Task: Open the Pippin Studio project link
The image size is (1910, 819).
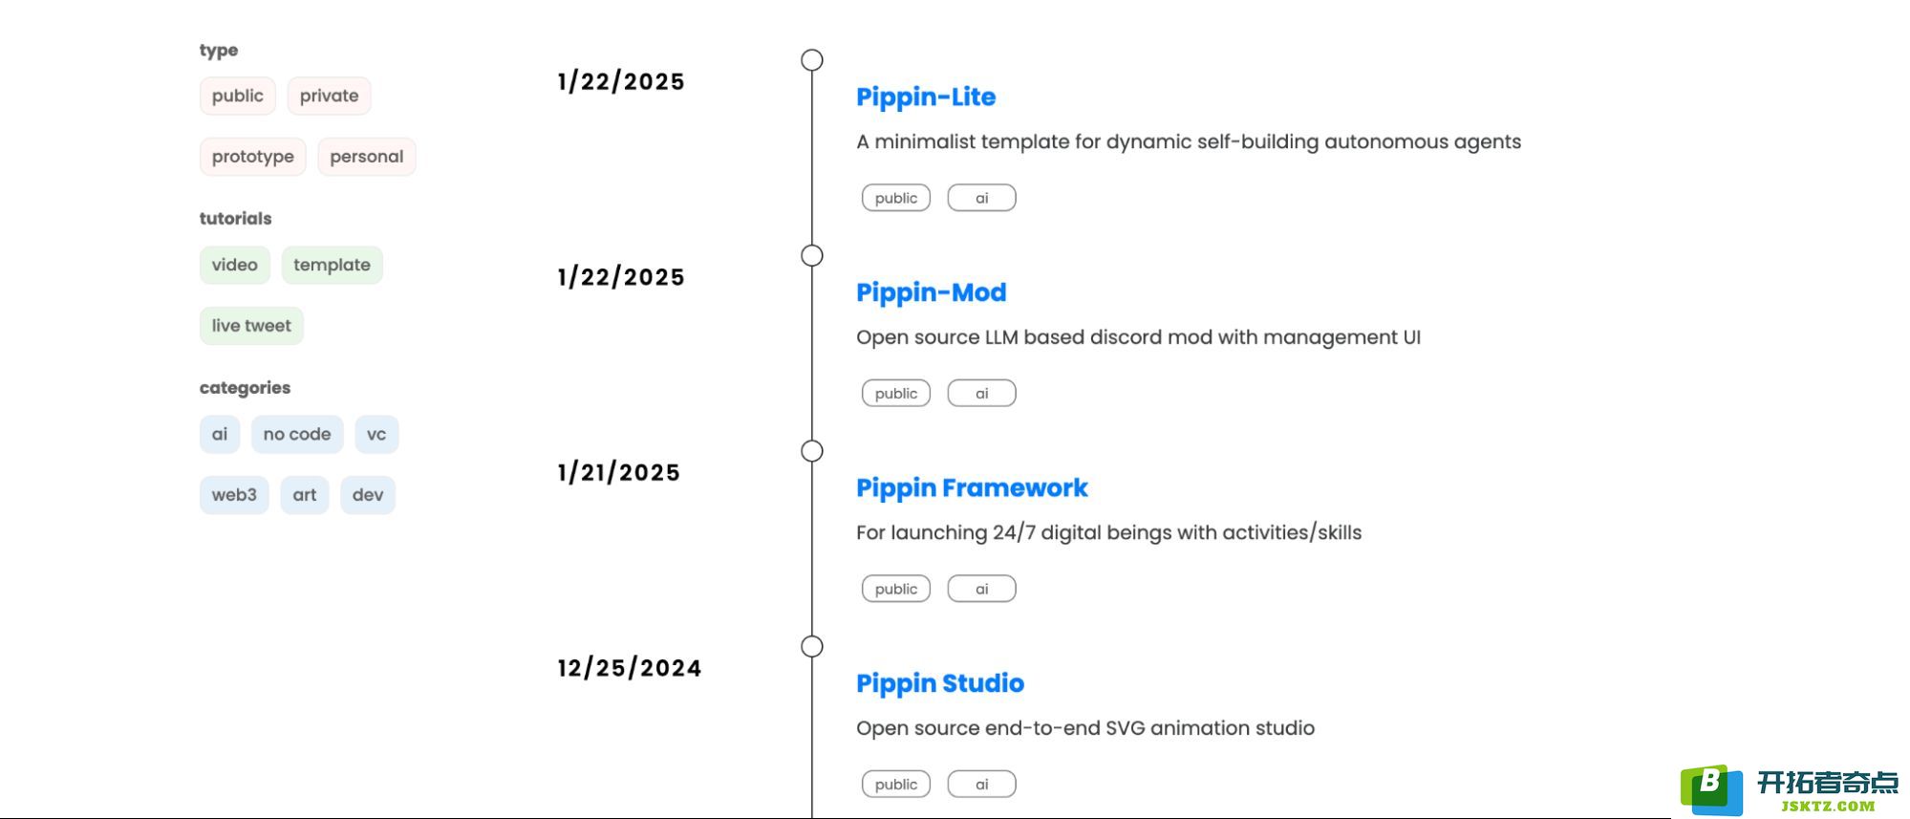Action: 939,683
